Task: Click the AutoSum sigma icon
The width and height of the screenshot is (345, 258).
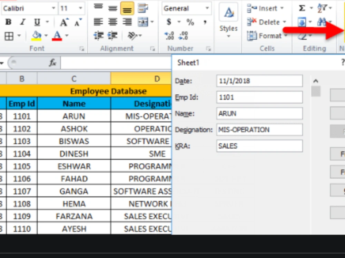Action: tap(302, 8)
